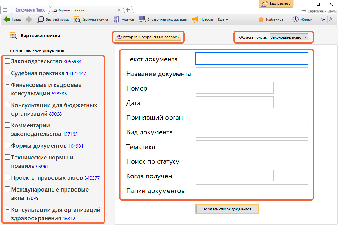Click the Вид документа field
Image resolution: width=338 pixels, height=225 pixels.
click(x=252, y=132)
